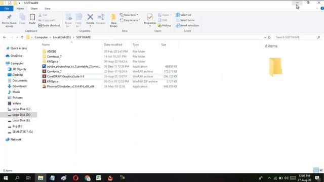
Task: Select Downloads in navigation pane
Action: [19, 86]
